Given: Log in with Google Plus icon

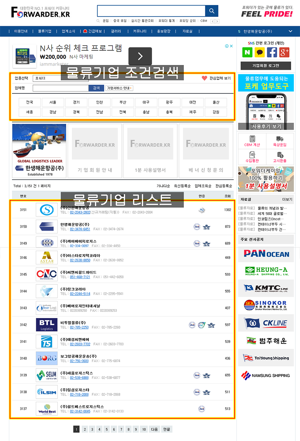Looking at the screenshot, I should [284, 52].
